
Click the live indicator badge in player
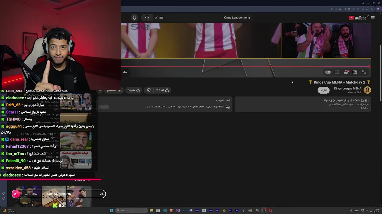pyautogui.click(x=125, y=72)
